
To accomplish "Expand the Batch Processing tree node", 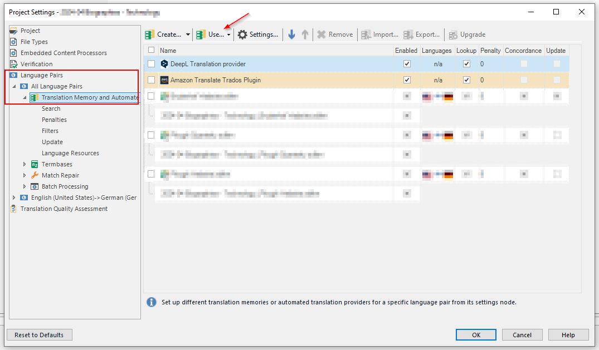I will pyautogui.click(x=25, y=186).
